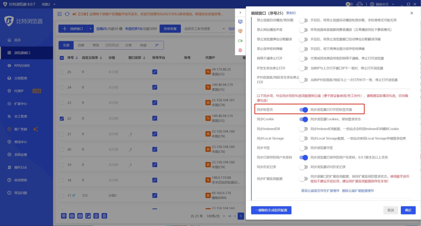Click the circled X icon in bottom toolbar
Image resolution: width=421 pixels, height=226 pixels.
[72, 216]
